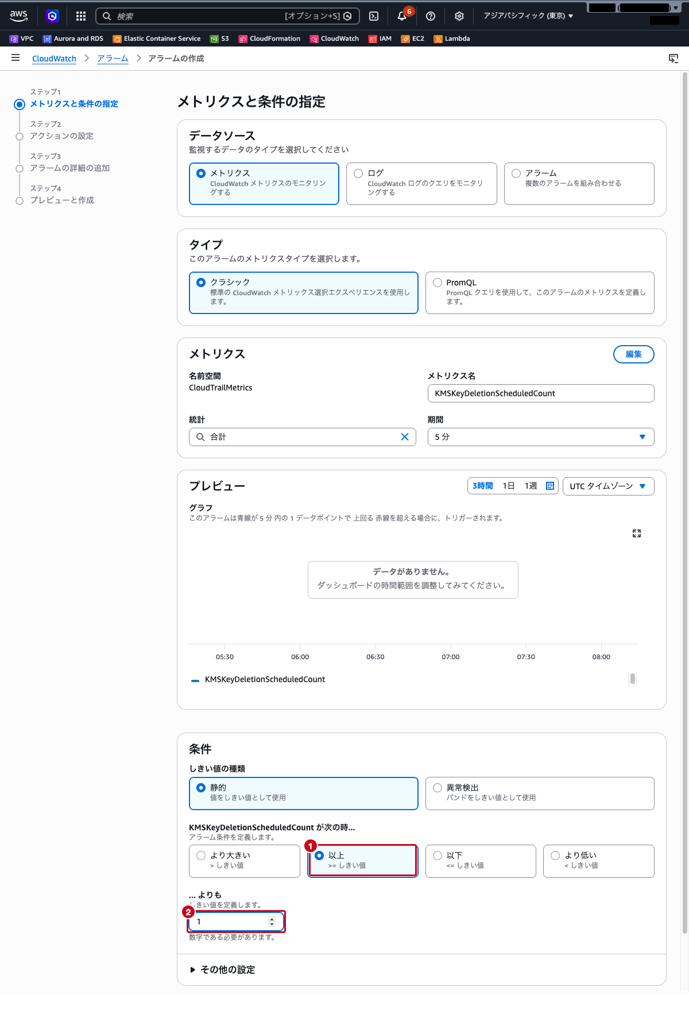
Task: Select 以上 condition
Action: point(363,861)
